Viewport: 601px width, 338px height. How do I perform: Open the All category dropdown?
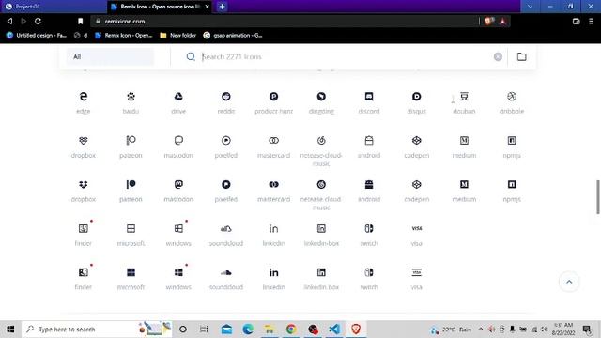(111, 56)
